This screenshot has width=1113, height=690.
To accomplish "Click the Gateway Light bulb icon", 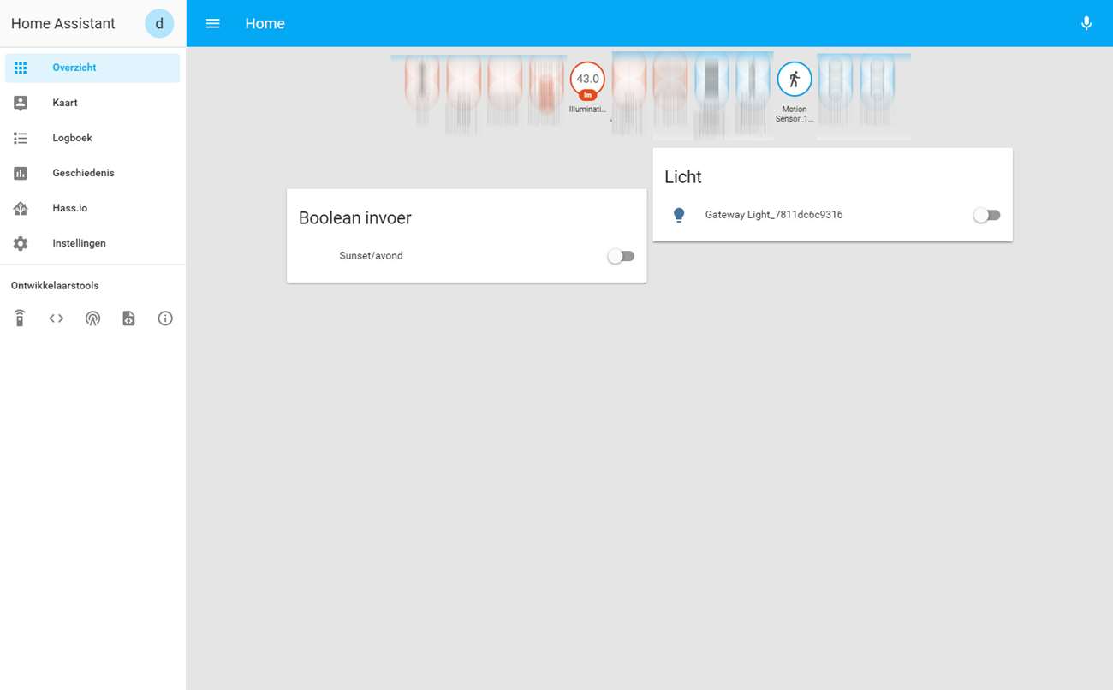I will tap(679, 215).
